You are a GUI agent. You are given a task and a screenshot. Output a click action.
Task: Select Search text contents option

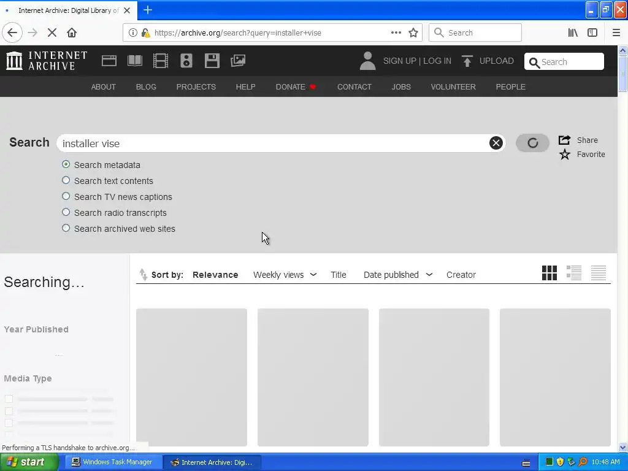pos(66,180)
